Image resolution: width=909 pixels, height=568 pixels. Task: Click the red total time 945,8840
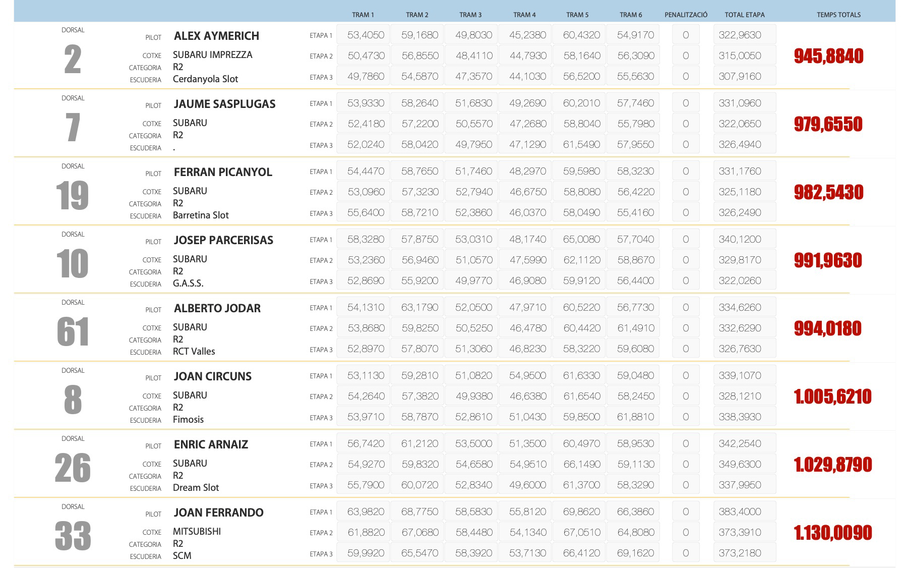pyautogui.click(x=828, y=56)
